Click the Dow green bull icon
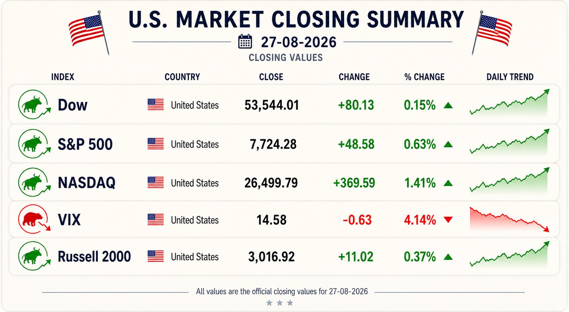Screen dimensions: 569x312 pos(34,104)
